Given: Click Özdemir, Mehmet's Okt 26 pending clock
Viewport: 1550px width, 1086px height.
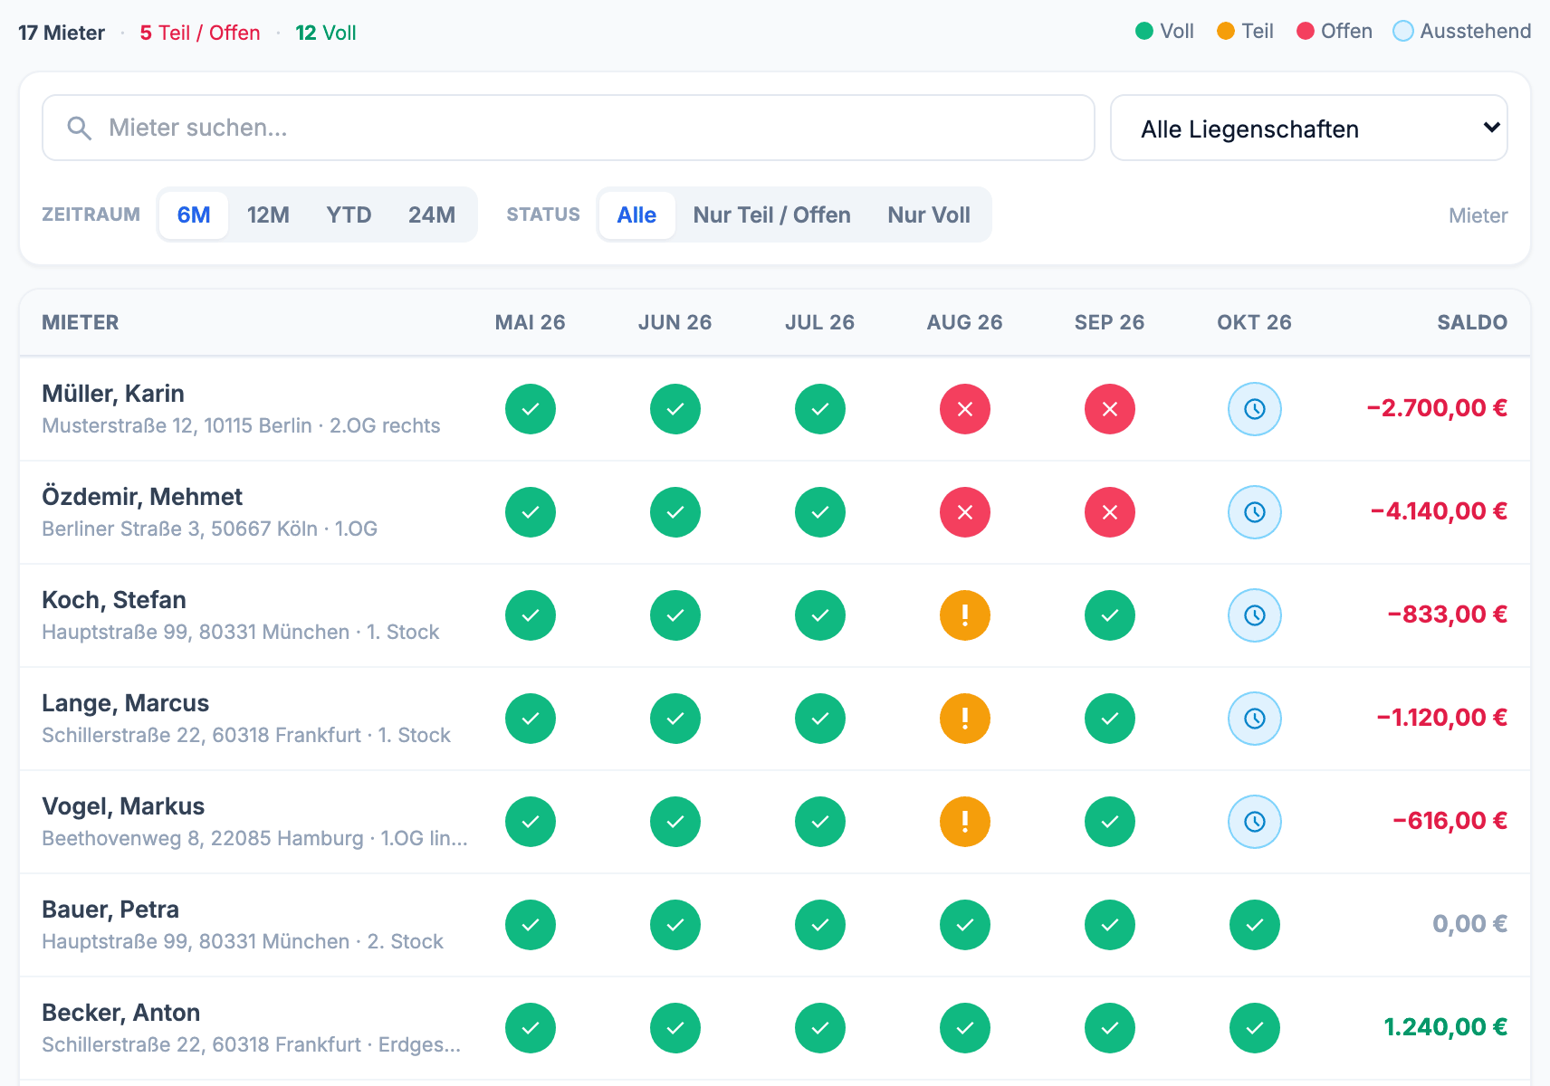Looking at the screenshot, I should click(x=1255, y=512).
